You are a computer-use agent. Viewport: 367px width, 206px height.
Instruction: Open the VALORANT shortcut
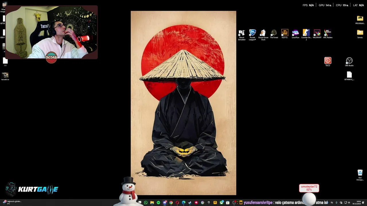(317, 34)
